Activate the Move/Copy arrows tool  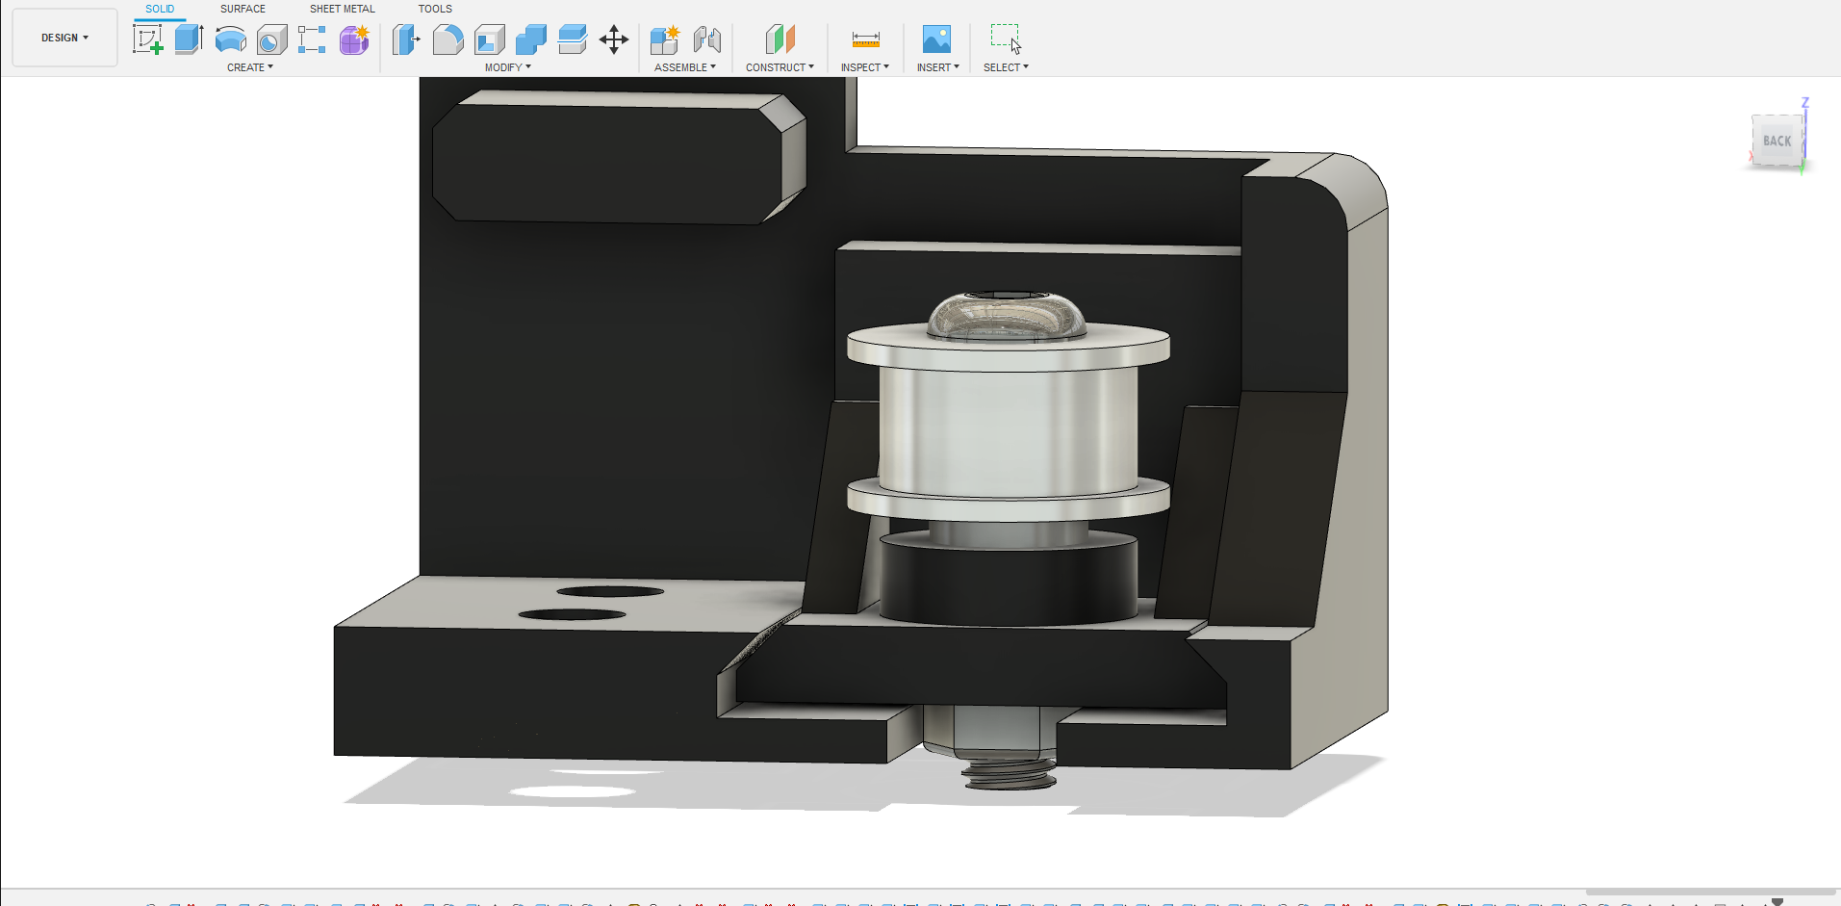(613, 39)
